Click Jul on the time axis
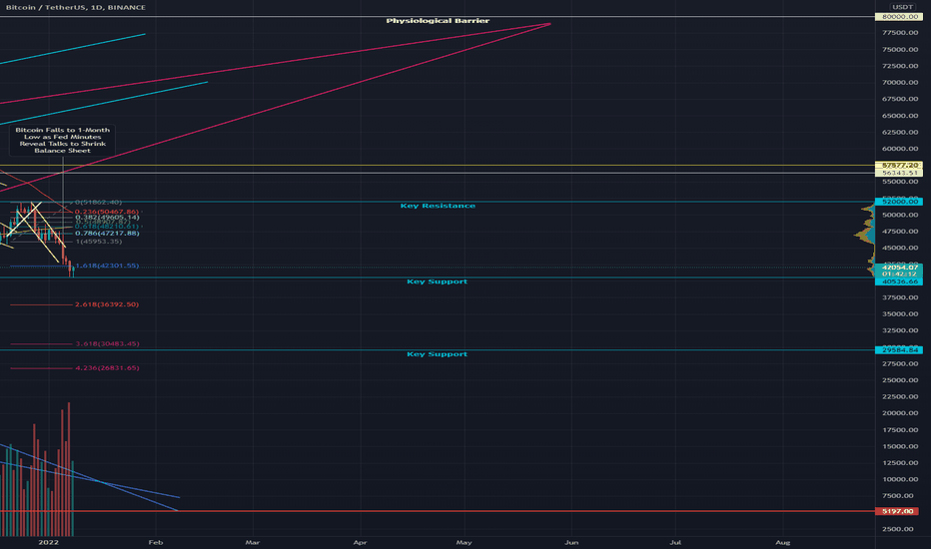 coord(675,542)
